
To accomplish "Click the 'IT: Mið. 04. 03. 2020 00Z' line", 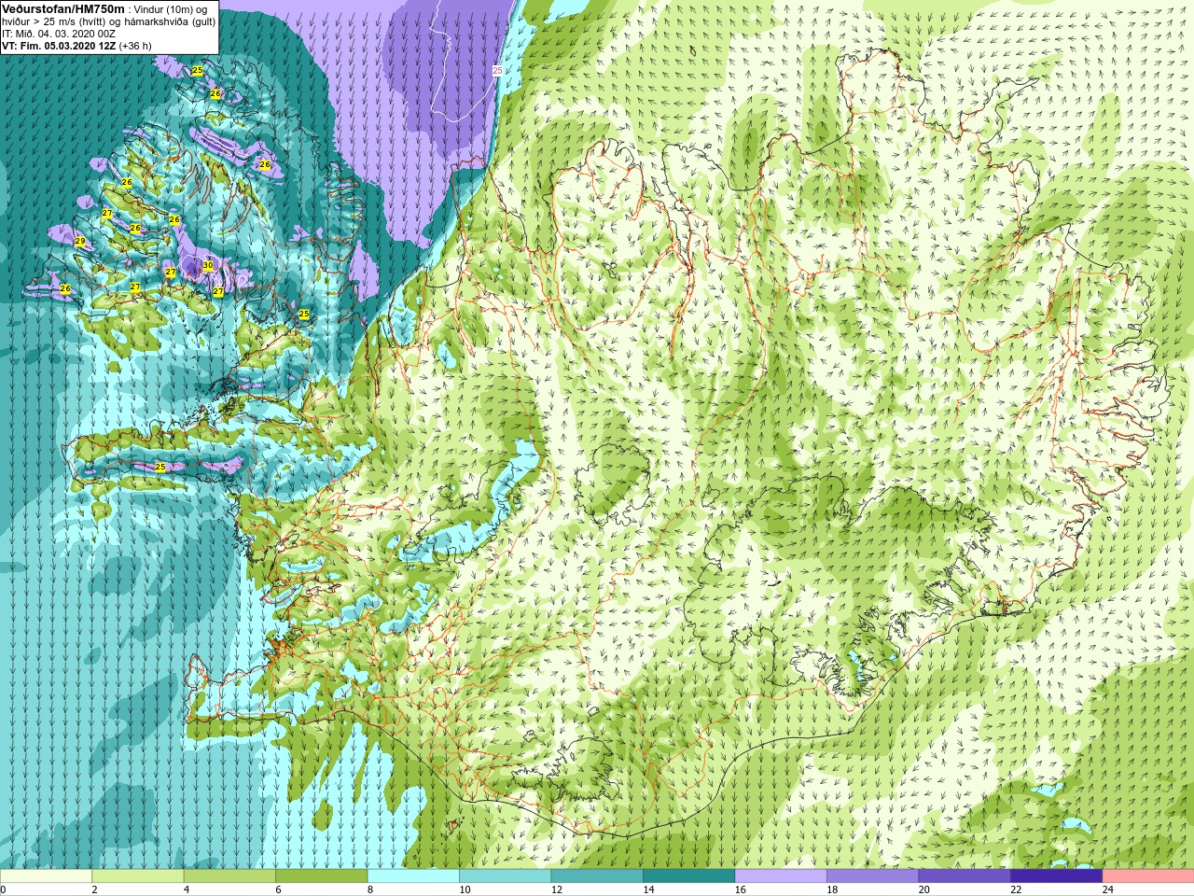I will pos(59,34).
